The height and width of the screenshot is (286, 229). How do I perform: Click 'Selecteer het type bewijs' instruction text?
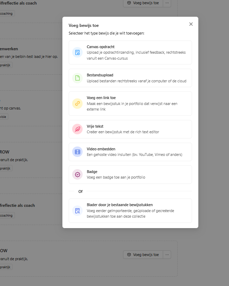pos(106,33)
